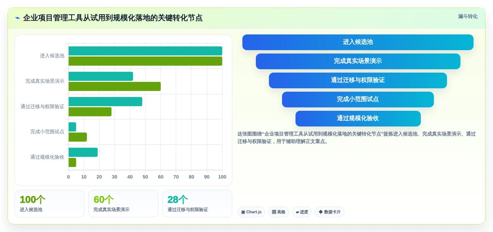Click the Chart.js tag chip
The image size is (493, 232).
coord(251,212)
